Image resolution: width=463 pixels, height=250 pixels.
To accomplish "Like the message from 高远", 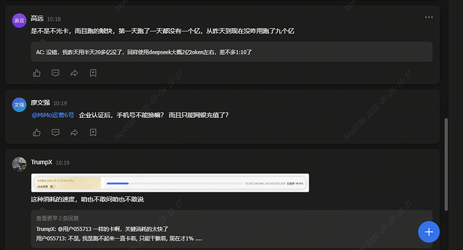I will point(37,73).
